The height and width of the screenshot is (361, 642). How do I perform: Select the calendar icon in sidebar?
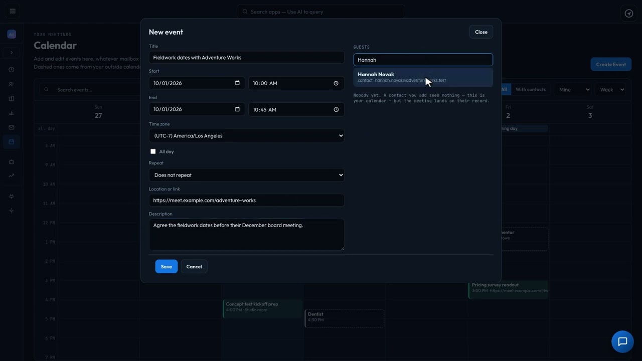point(12,142)
